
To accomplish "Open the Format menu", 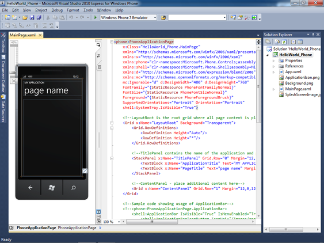I will pos(73,10).
